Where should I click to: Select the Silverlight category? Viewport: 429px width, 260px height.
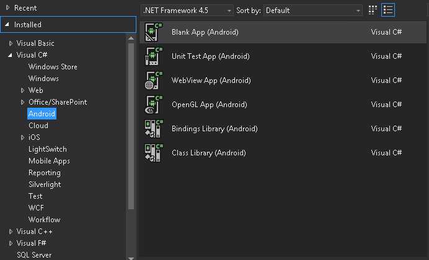pyautogui.click(x=45, y=184)
